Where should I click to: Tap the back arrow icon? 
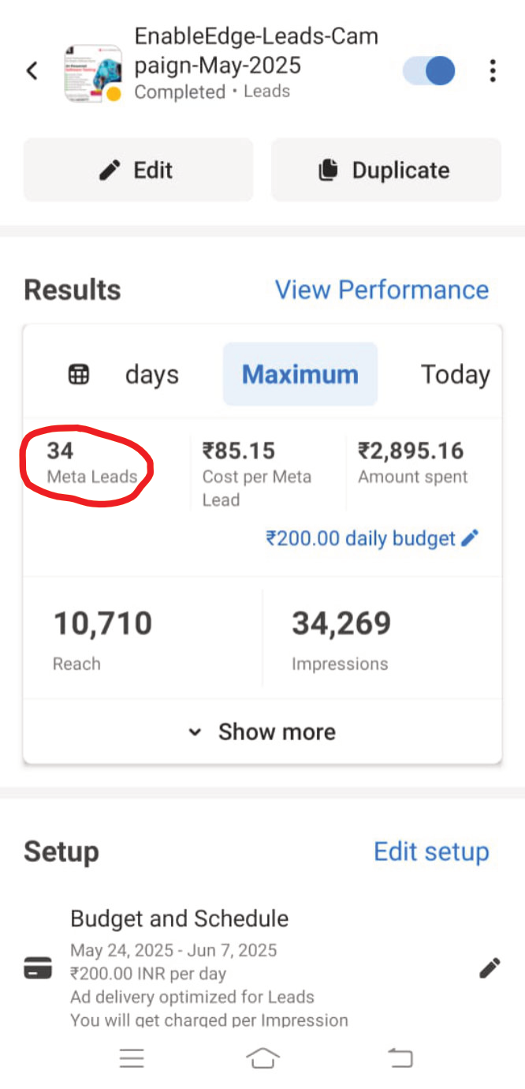[x=32, y=71]
